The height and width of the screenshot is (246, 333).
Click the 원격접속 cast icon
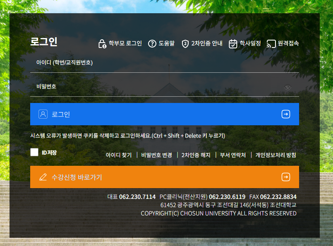click(x=271, y=44)
